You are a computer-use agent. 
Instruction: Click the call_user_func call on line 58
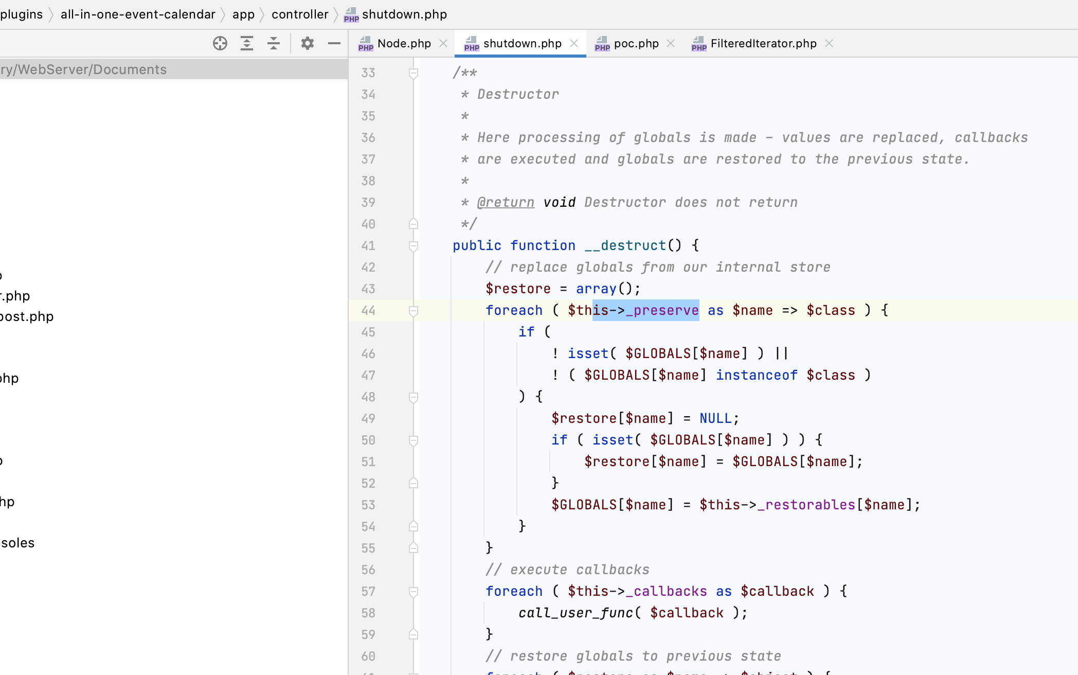576,613
